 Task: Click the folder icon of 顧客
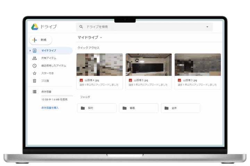tap(125, 108)
